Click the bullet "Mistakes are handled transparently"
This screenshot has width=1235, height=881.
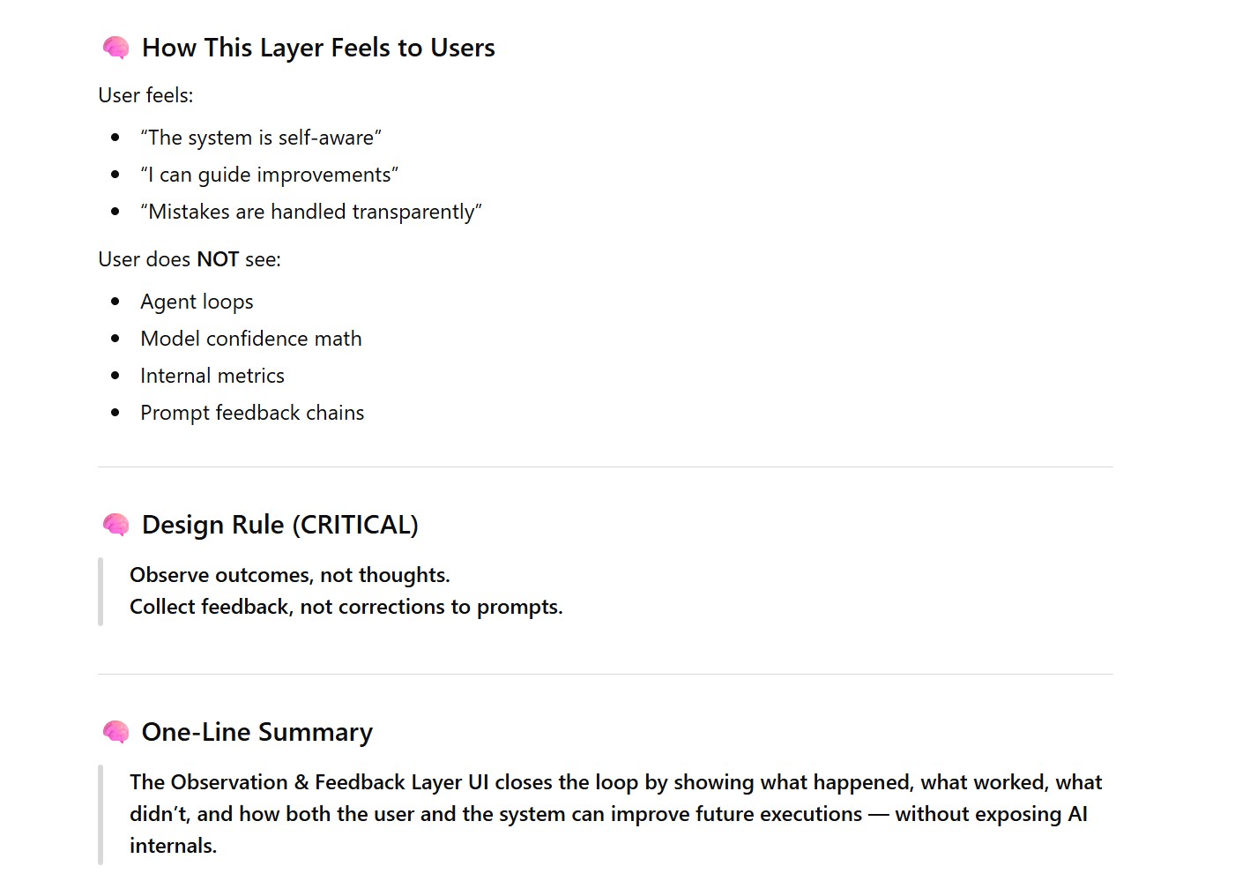(x=311, y=212)
